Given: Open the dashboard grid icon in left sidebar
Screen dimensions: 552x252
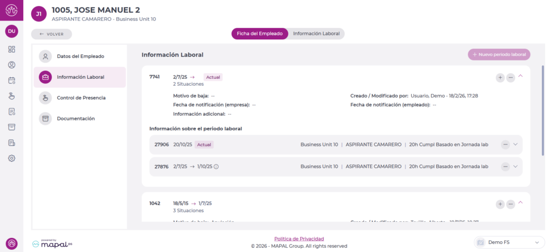Looking at the screenshot, I should click(12, 50).
